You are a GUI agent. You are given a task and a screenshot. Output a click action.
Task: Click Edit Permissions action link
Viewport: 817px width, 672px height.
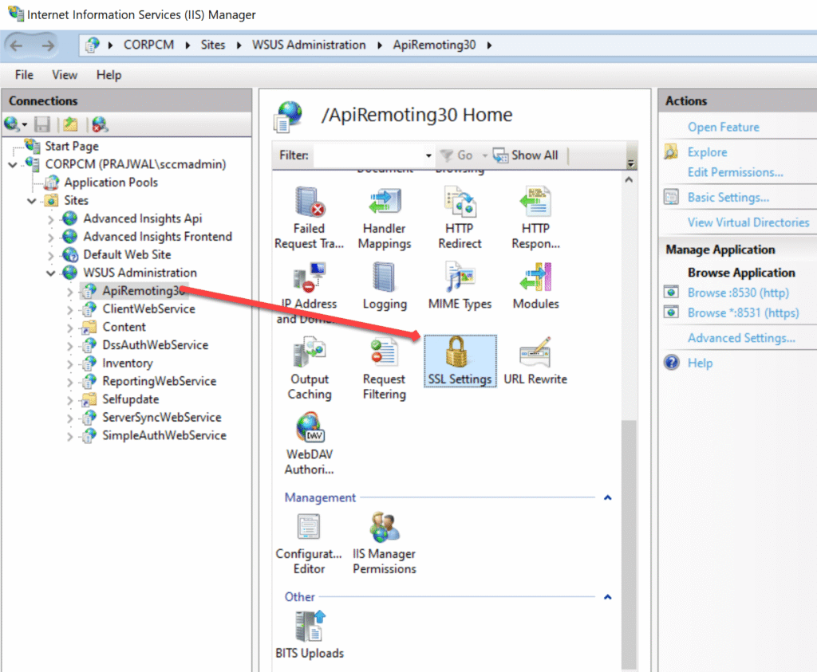(x=735, y=172)
